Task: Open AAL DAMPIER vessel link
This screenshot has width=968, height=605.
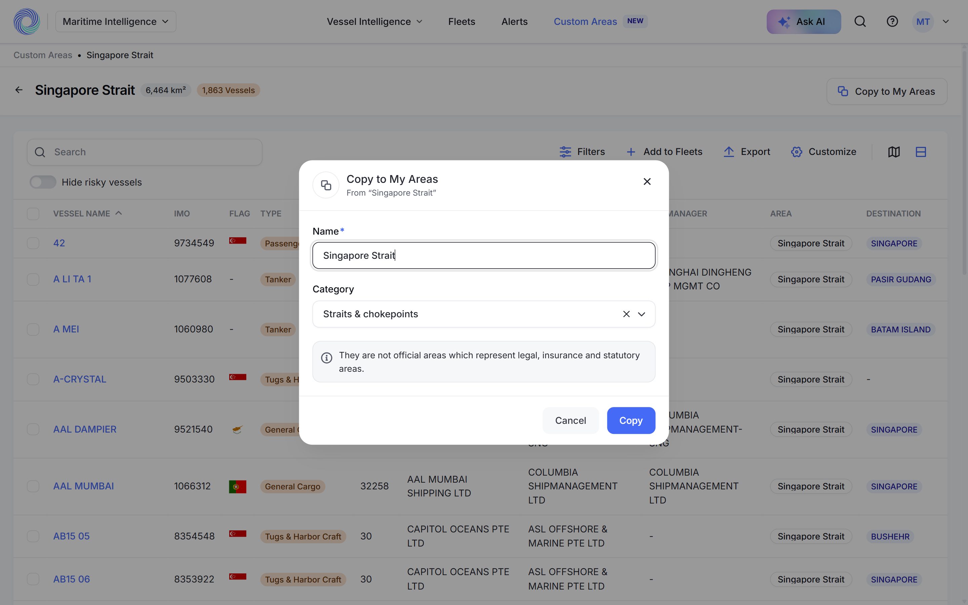Action: click(x=85, y=429)
